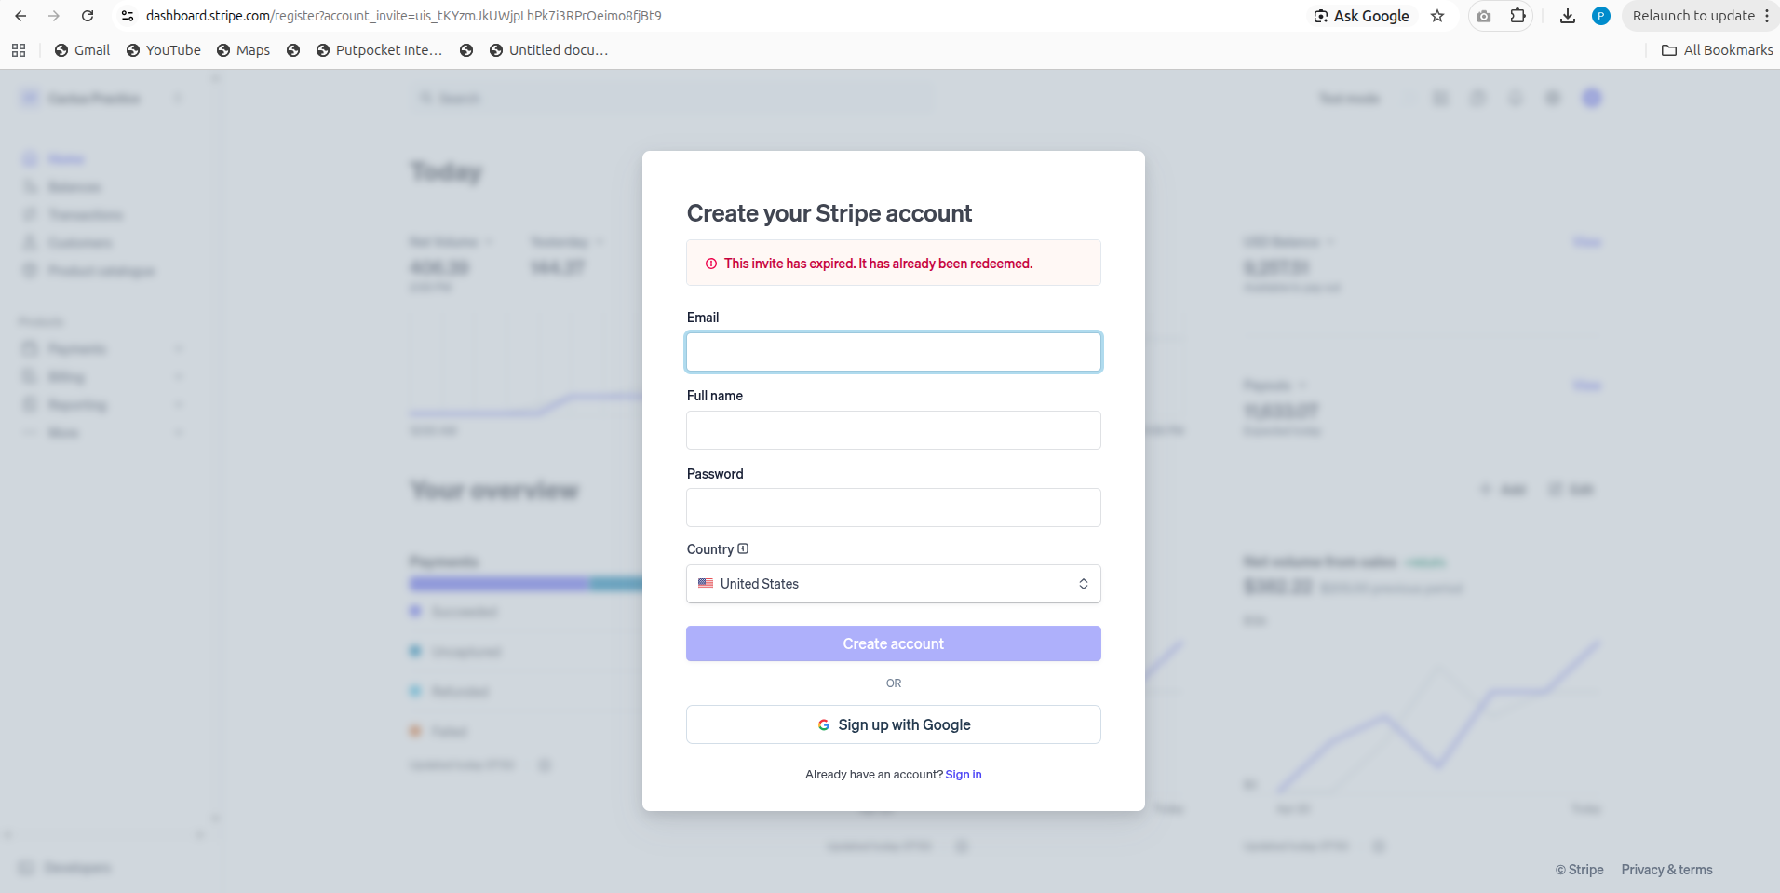
Task: Click the Country info icon
Action: pos(743,549)
